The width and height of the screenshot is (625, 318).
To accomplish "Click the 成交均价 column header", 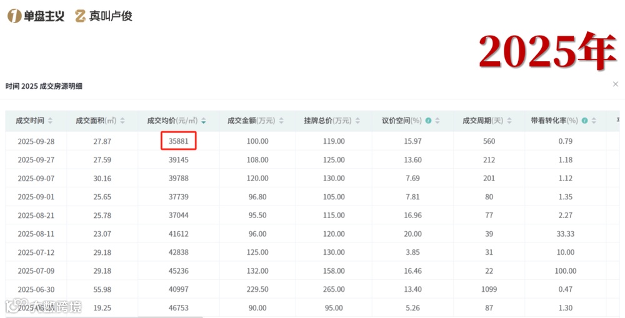I will [179, 121].
